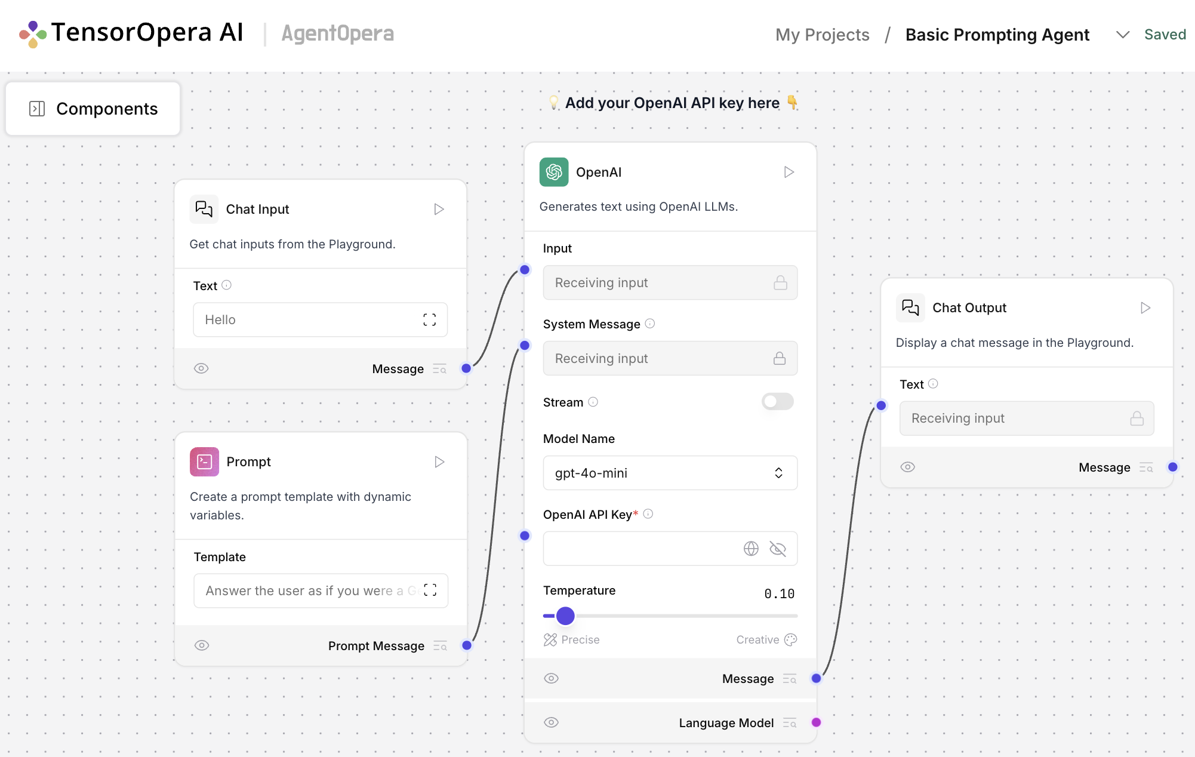Inspect Chat Output Message output
The width and height of the screenshot is (1195, 757).
click(1146, 467)
